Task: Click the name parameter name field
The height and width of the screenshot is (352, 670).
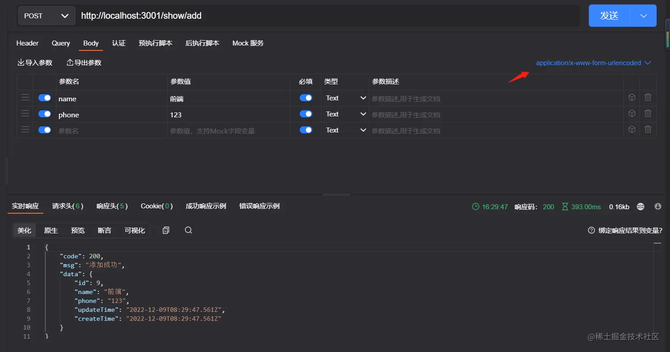Action: 112,98
